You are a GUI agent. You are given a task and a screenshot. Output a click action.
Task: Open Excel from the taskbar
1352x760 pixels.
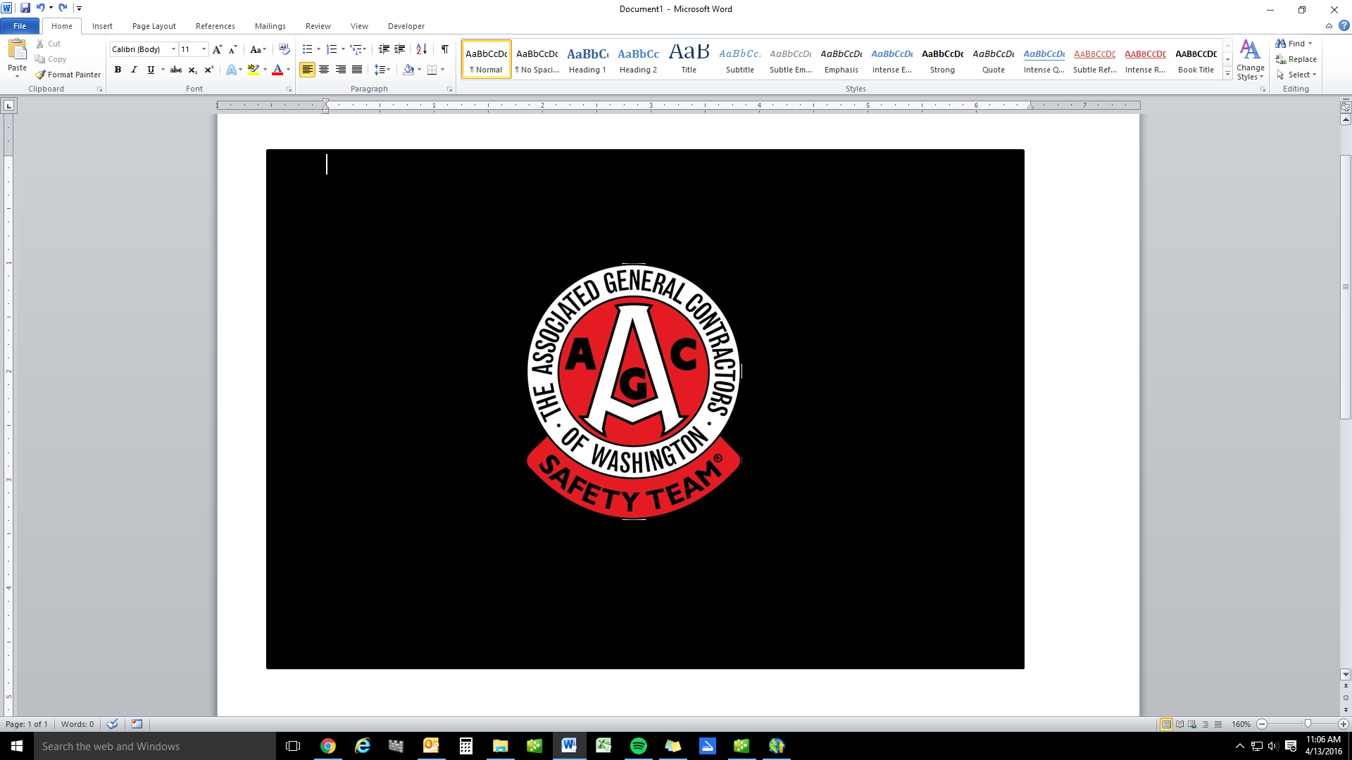(x=603, y=746)
